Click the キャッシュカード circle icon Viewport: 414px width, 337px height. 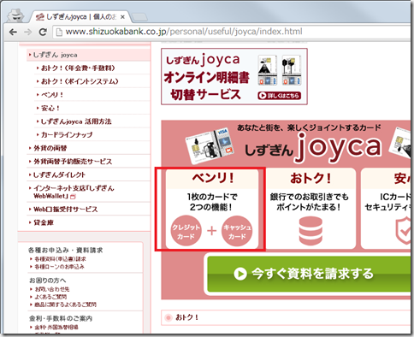click(237, 231)
